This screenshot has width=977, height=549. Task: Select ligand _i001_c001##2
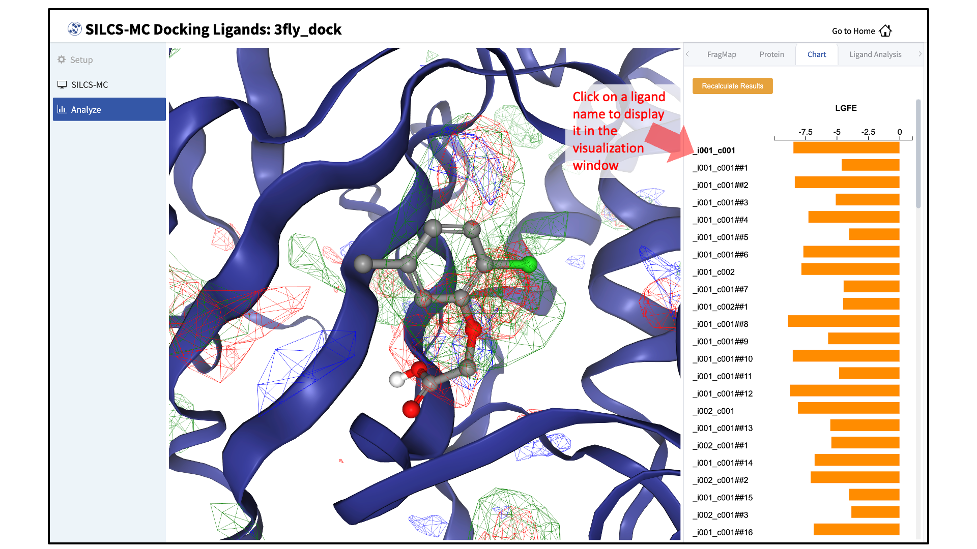(721, 185)
